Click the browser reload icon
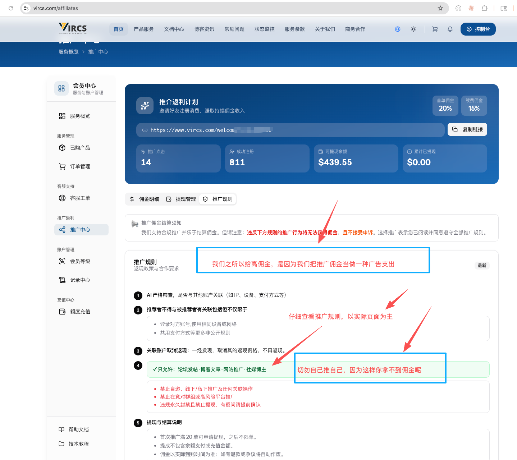517x460 pixels. [11, 8]
